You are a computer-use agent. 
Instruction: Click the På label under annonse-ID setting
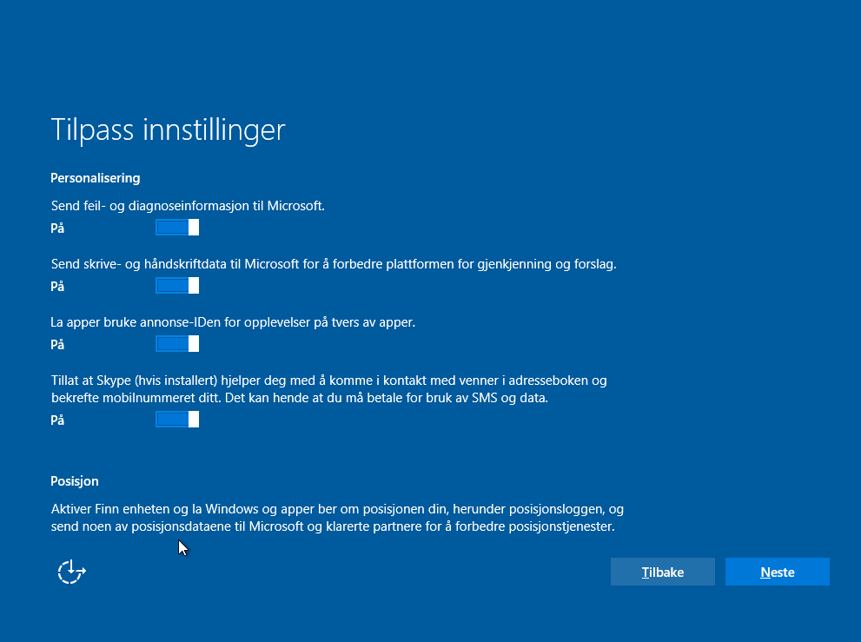coord(57,344)
